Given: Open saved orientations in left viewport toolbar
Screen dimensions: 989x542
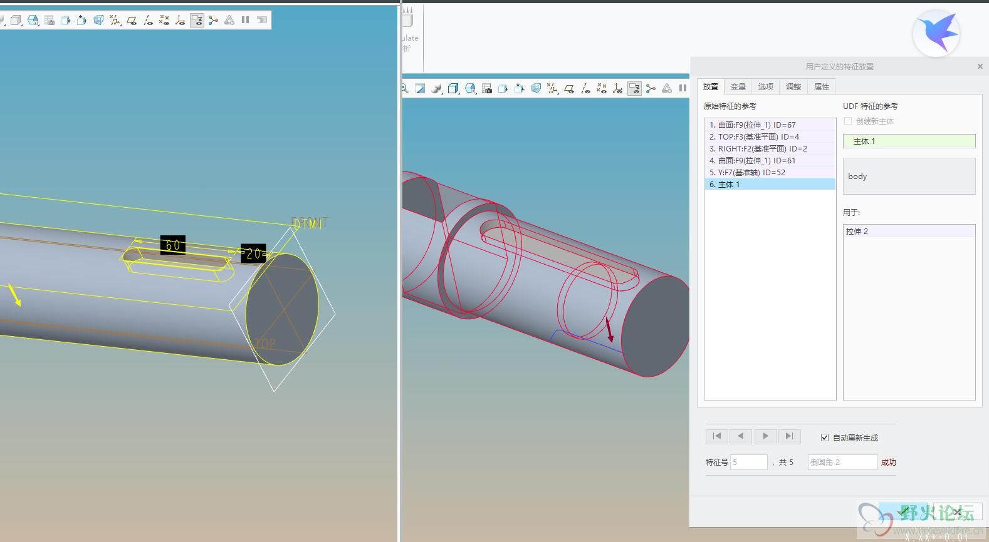Looking at the screenshot, I should tap(33, 20).
